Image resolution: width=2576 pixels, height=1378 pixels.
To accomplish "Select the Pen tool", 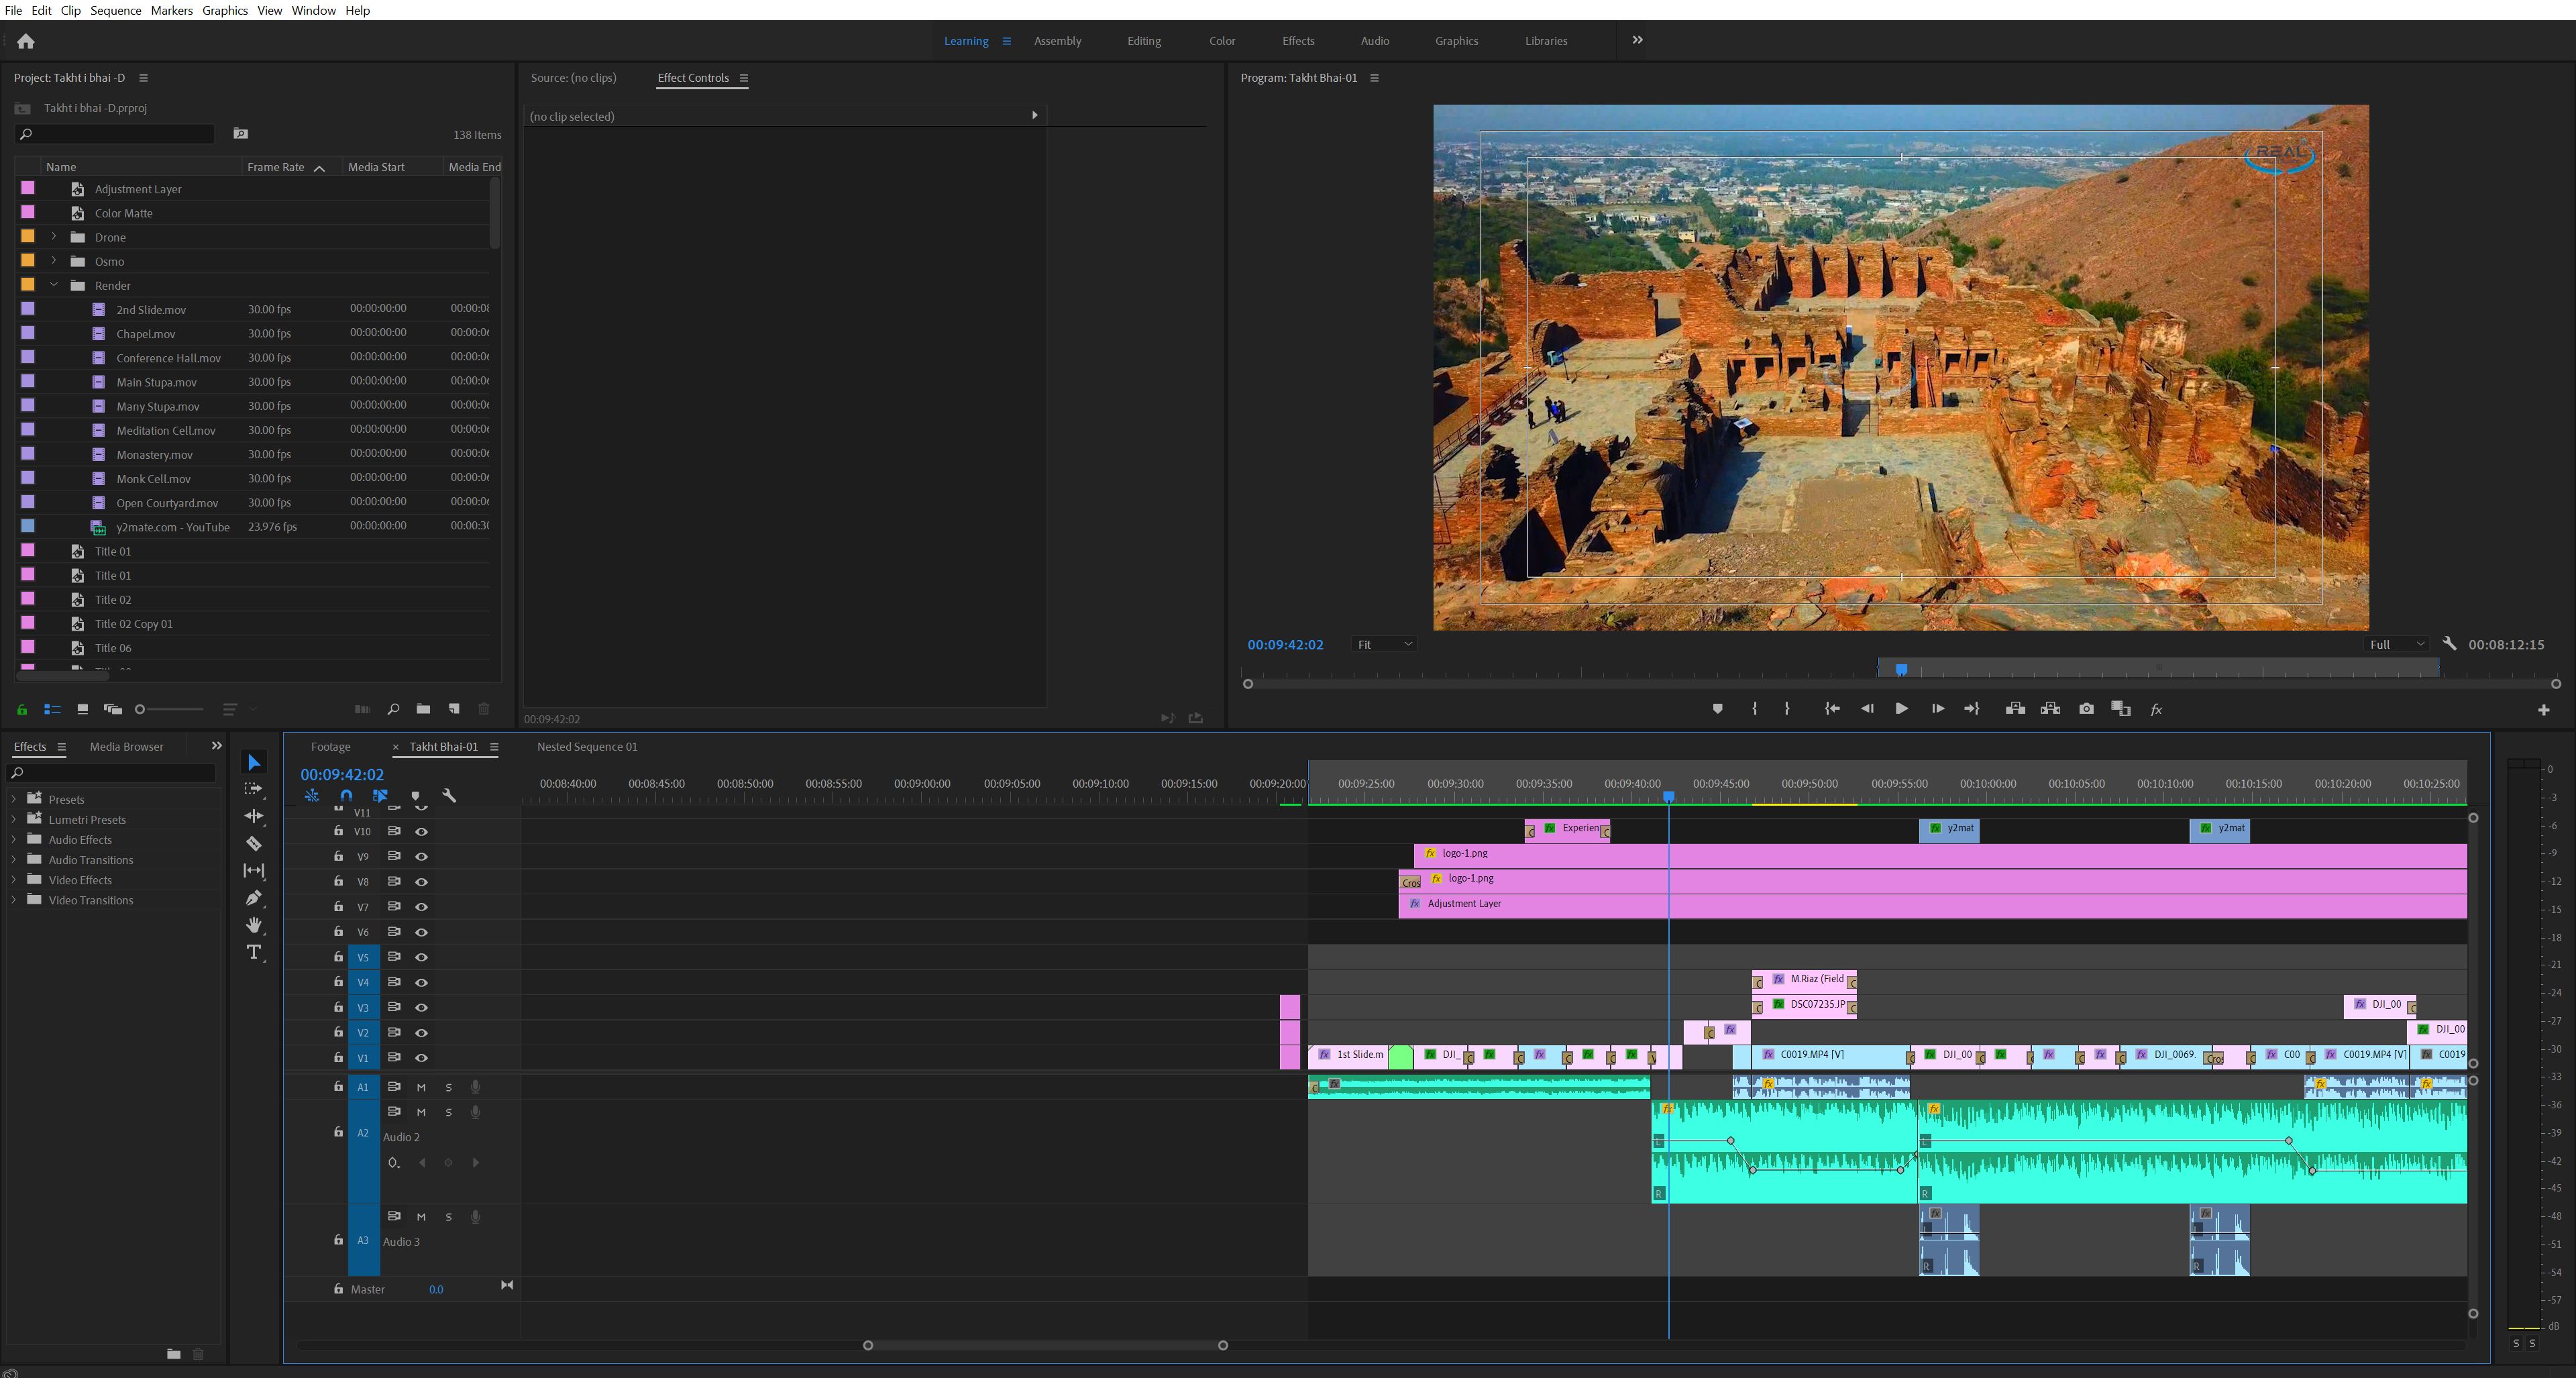I will [x=254, y=897].
